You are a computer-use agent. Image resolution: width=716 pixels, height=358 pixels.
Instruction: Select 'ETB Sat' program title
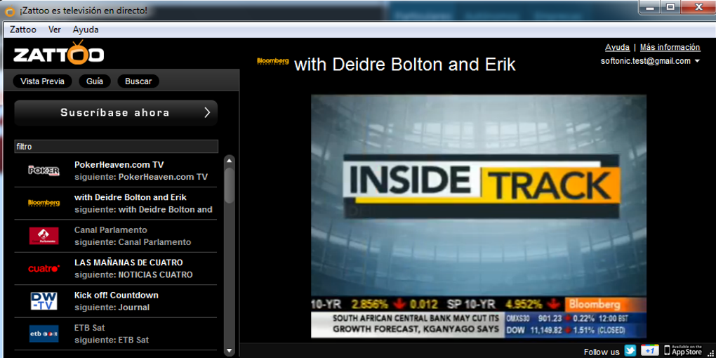(x=90, y=328)
